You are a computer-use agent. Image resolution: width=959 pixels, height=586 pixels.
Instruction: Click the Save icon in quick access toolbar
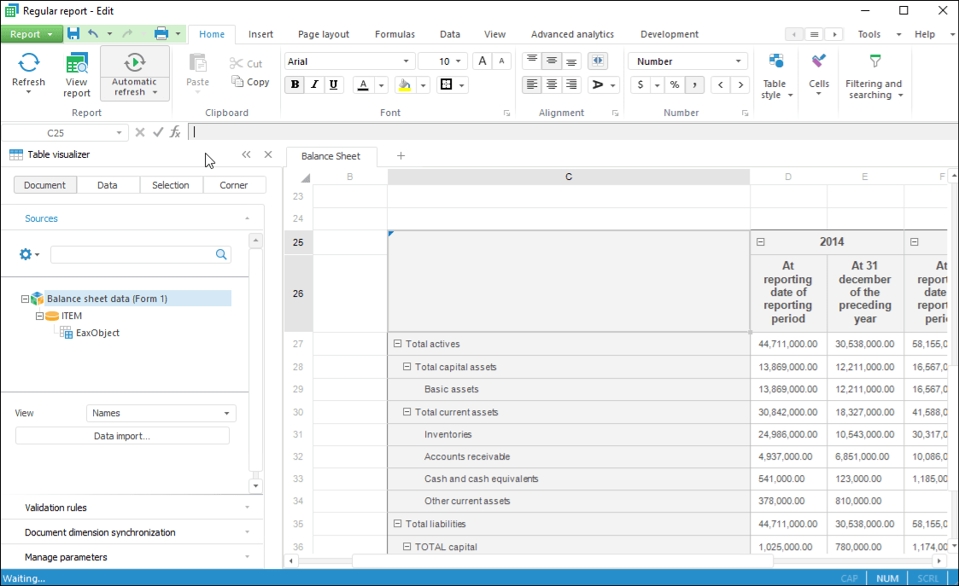click(73, 34)
